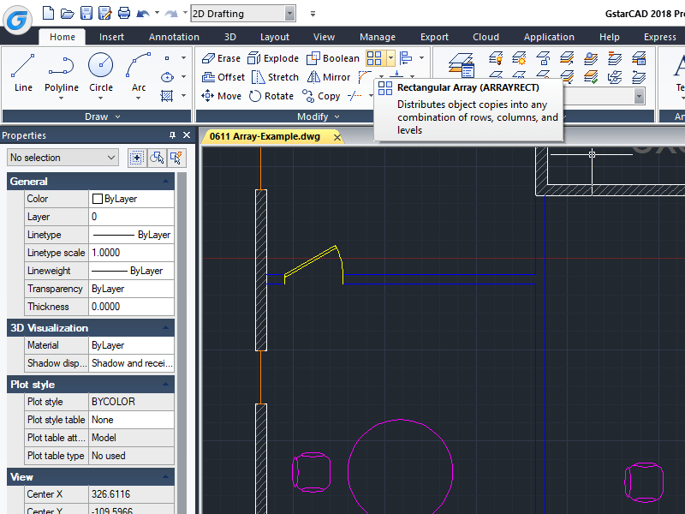685x514 pixels.
Task: Click the layer Unlock padlock icon
Action: pos(543,57)
